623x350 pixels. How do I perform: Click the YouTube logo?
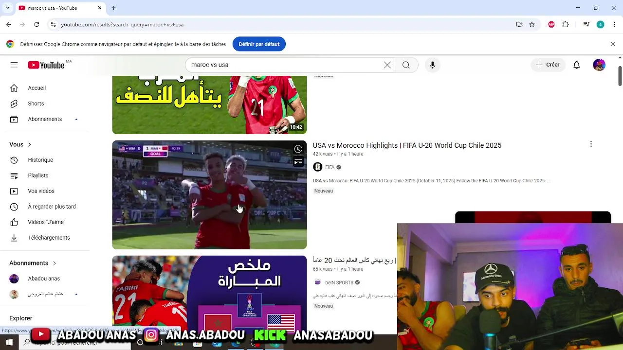pyautogui.click(x=46, y=65)
